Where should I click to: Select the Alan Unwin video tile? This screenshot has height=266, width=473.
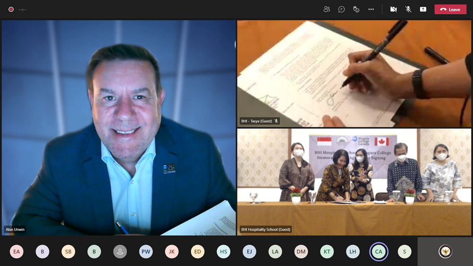tap(118, 128)
